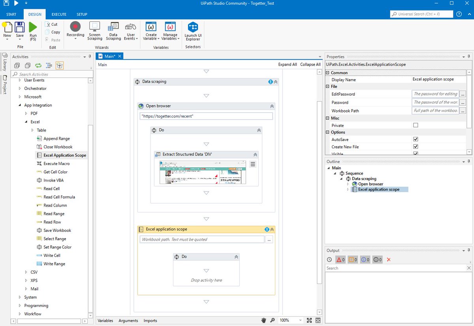Toggle info filter in Output
The width and height of the screenshot is (474, 326).
[365, 260]
